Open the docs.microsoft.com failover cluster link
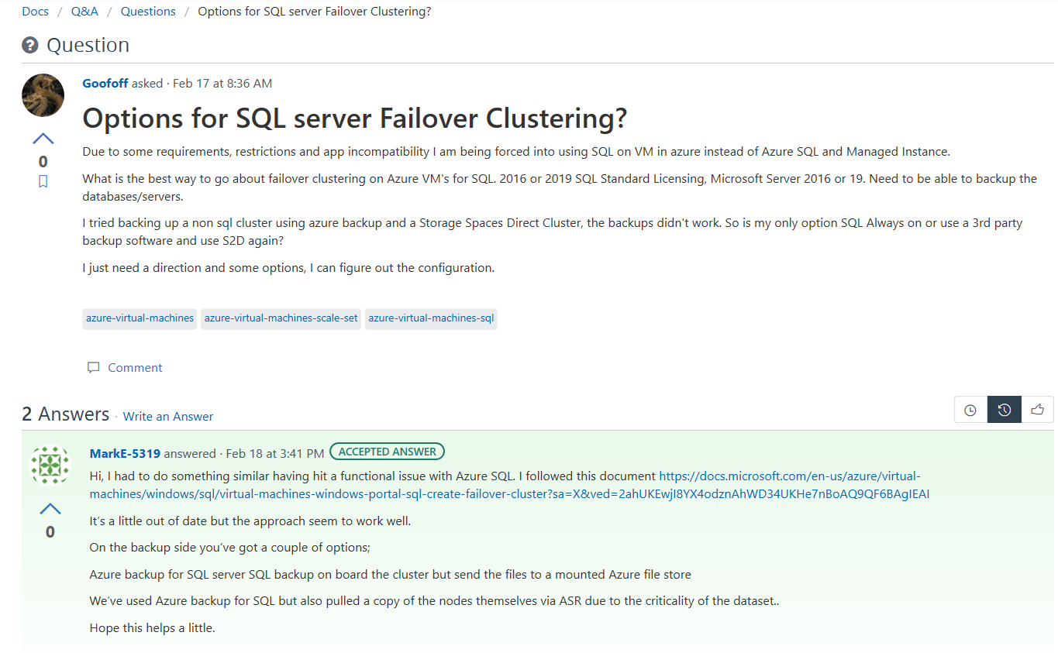 tap(509, 485)
